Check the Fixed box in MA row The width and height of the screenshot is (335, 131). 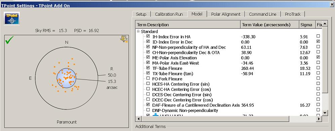(318, 62)
